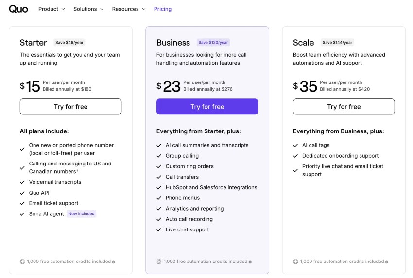Expand the Resources navigation menu
The width and height of the screenshot is (413, 278).
coord(128,9)
